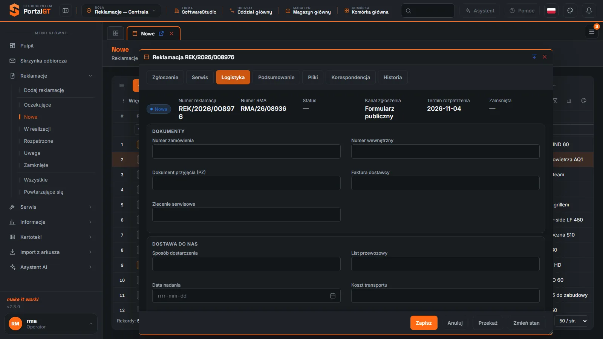Image resolution: width=603 pixels, height=339 pixels.
Task: Open the 50 / str. page size dropdown
Action: point(571,321)
